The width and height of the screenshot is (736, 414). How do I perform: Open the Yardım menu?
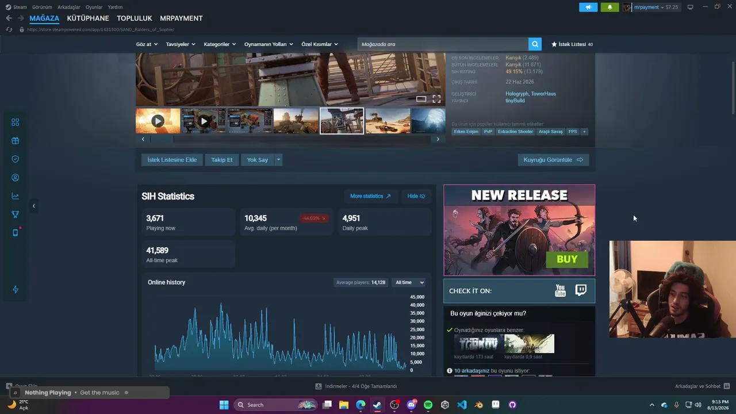point(115,7)
